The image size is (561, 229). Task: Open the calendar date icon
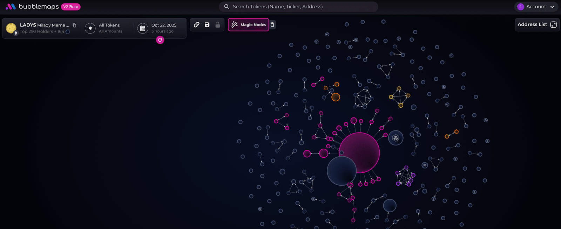coord(143,28)
